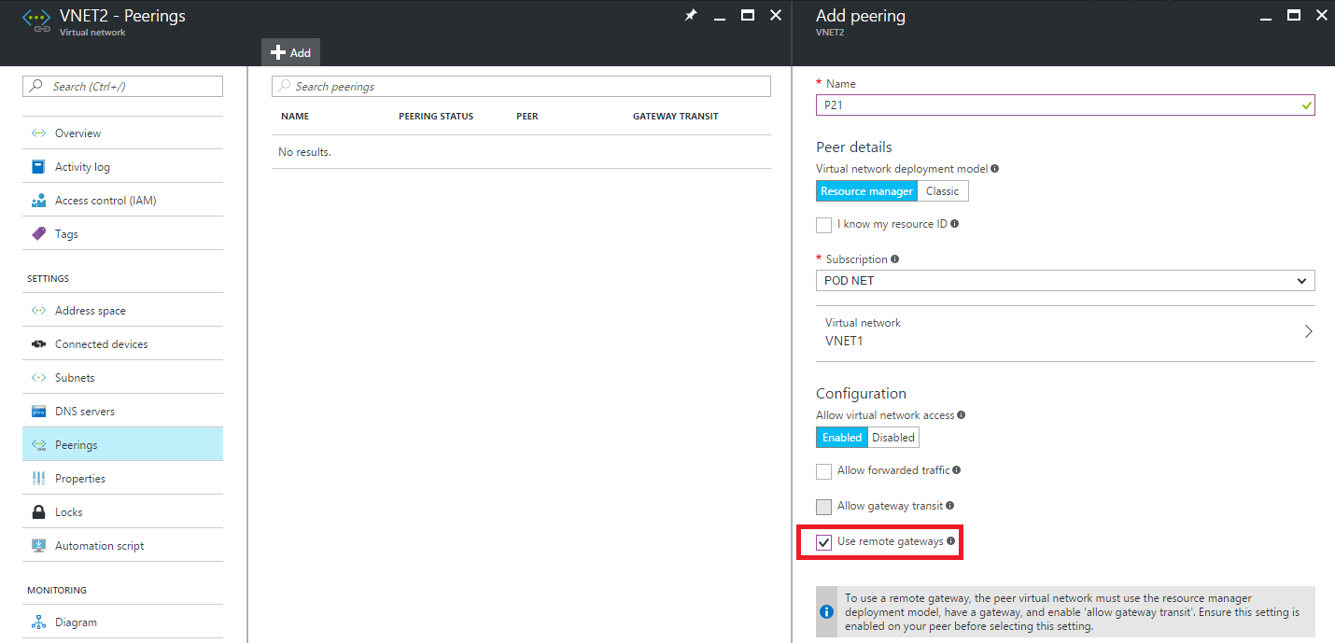Click the Locks padlock icon
The image size is (1335, 643).
38,512
